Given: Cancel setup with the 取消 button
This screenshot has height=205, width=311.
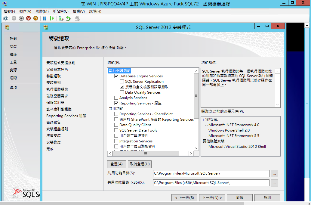Looking at the screenshot, I should coord(240,198).
